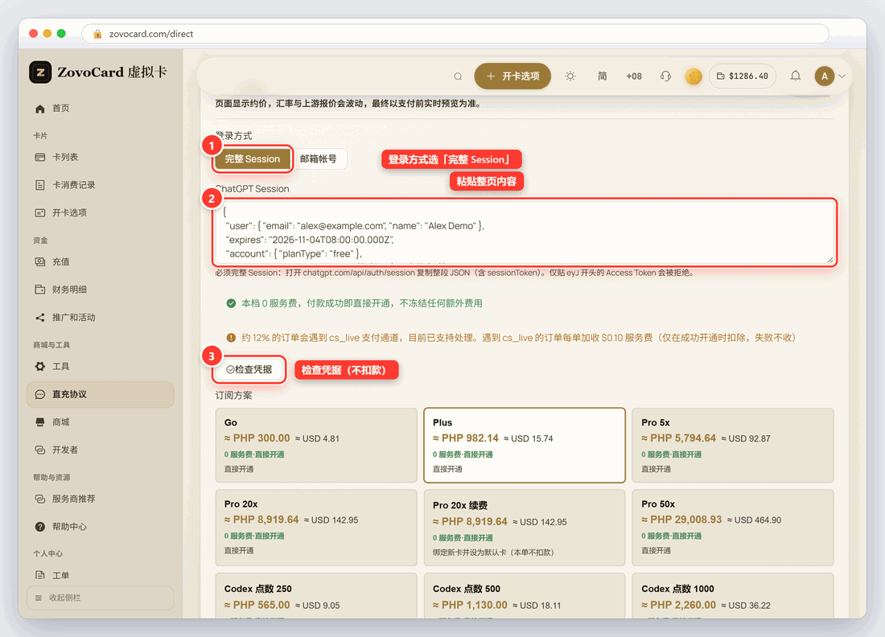Click the $1286.40 balance button
Viewport: 885px width, 637px height.
point(743,76)
